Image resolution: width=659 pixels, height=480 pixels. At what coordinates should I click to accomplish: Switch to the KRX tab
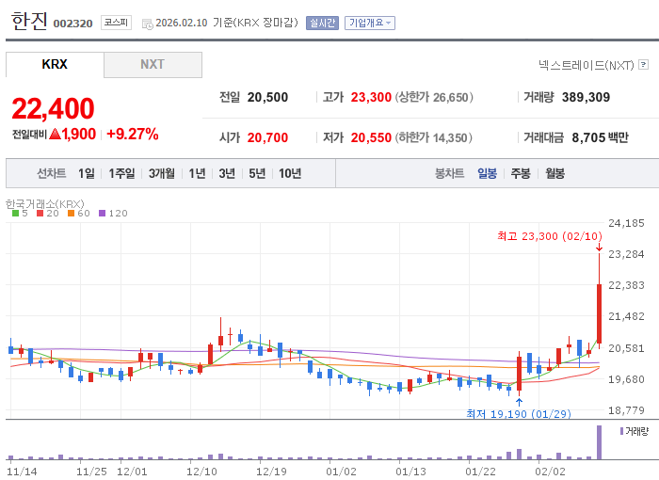point(55,64)
